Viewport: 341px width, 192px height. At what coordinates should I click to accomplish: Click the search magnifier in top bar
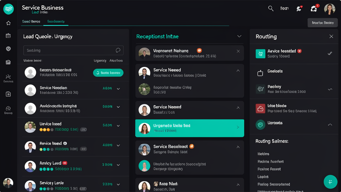[x=271, y=8]
